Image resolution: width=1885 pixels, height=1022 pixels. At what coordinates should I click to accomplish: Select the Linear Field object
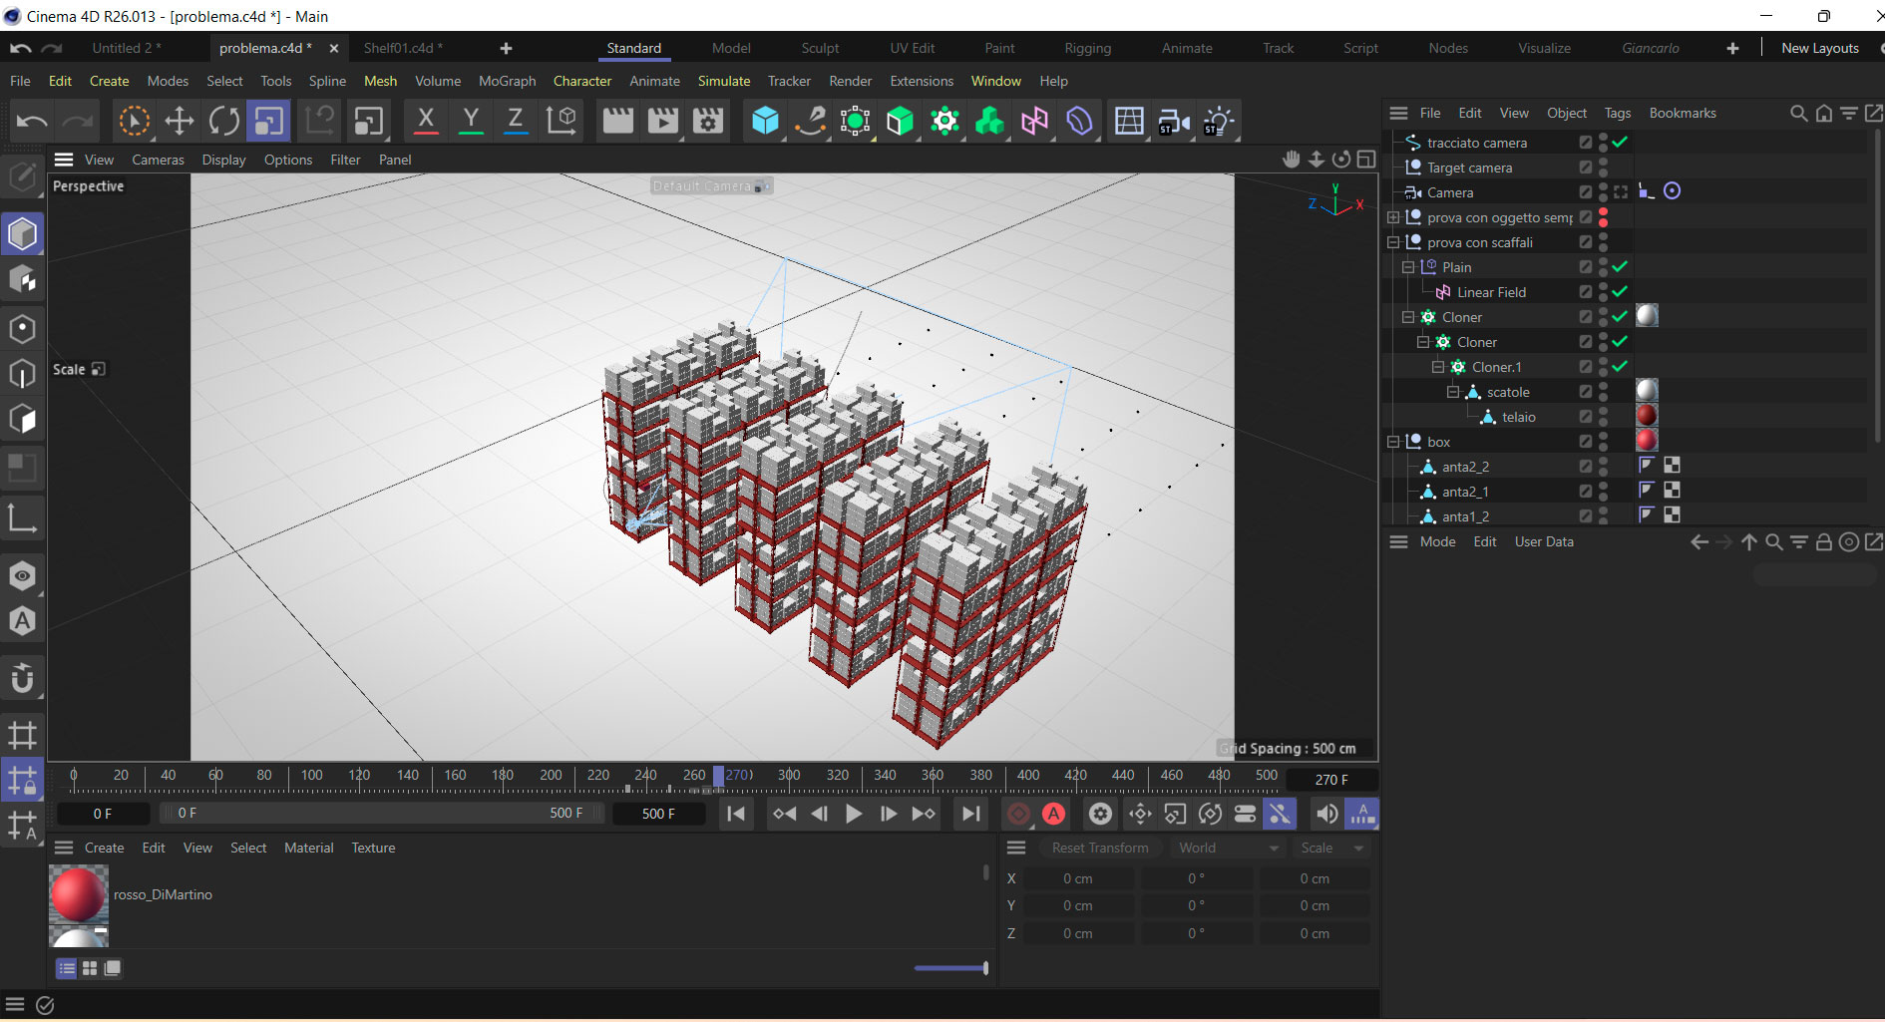tap(1491, 292)
